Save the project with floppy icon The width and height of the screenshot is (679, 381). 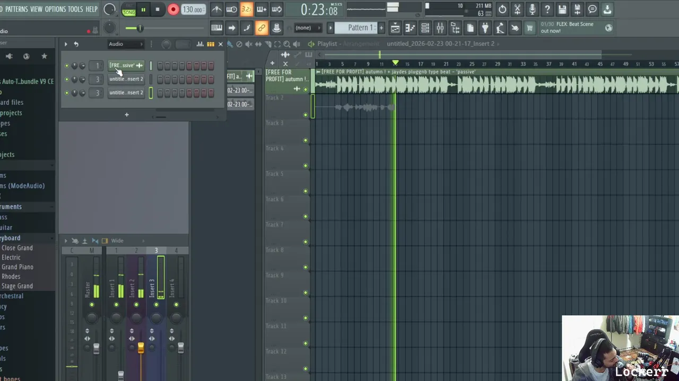coord(562,9)
